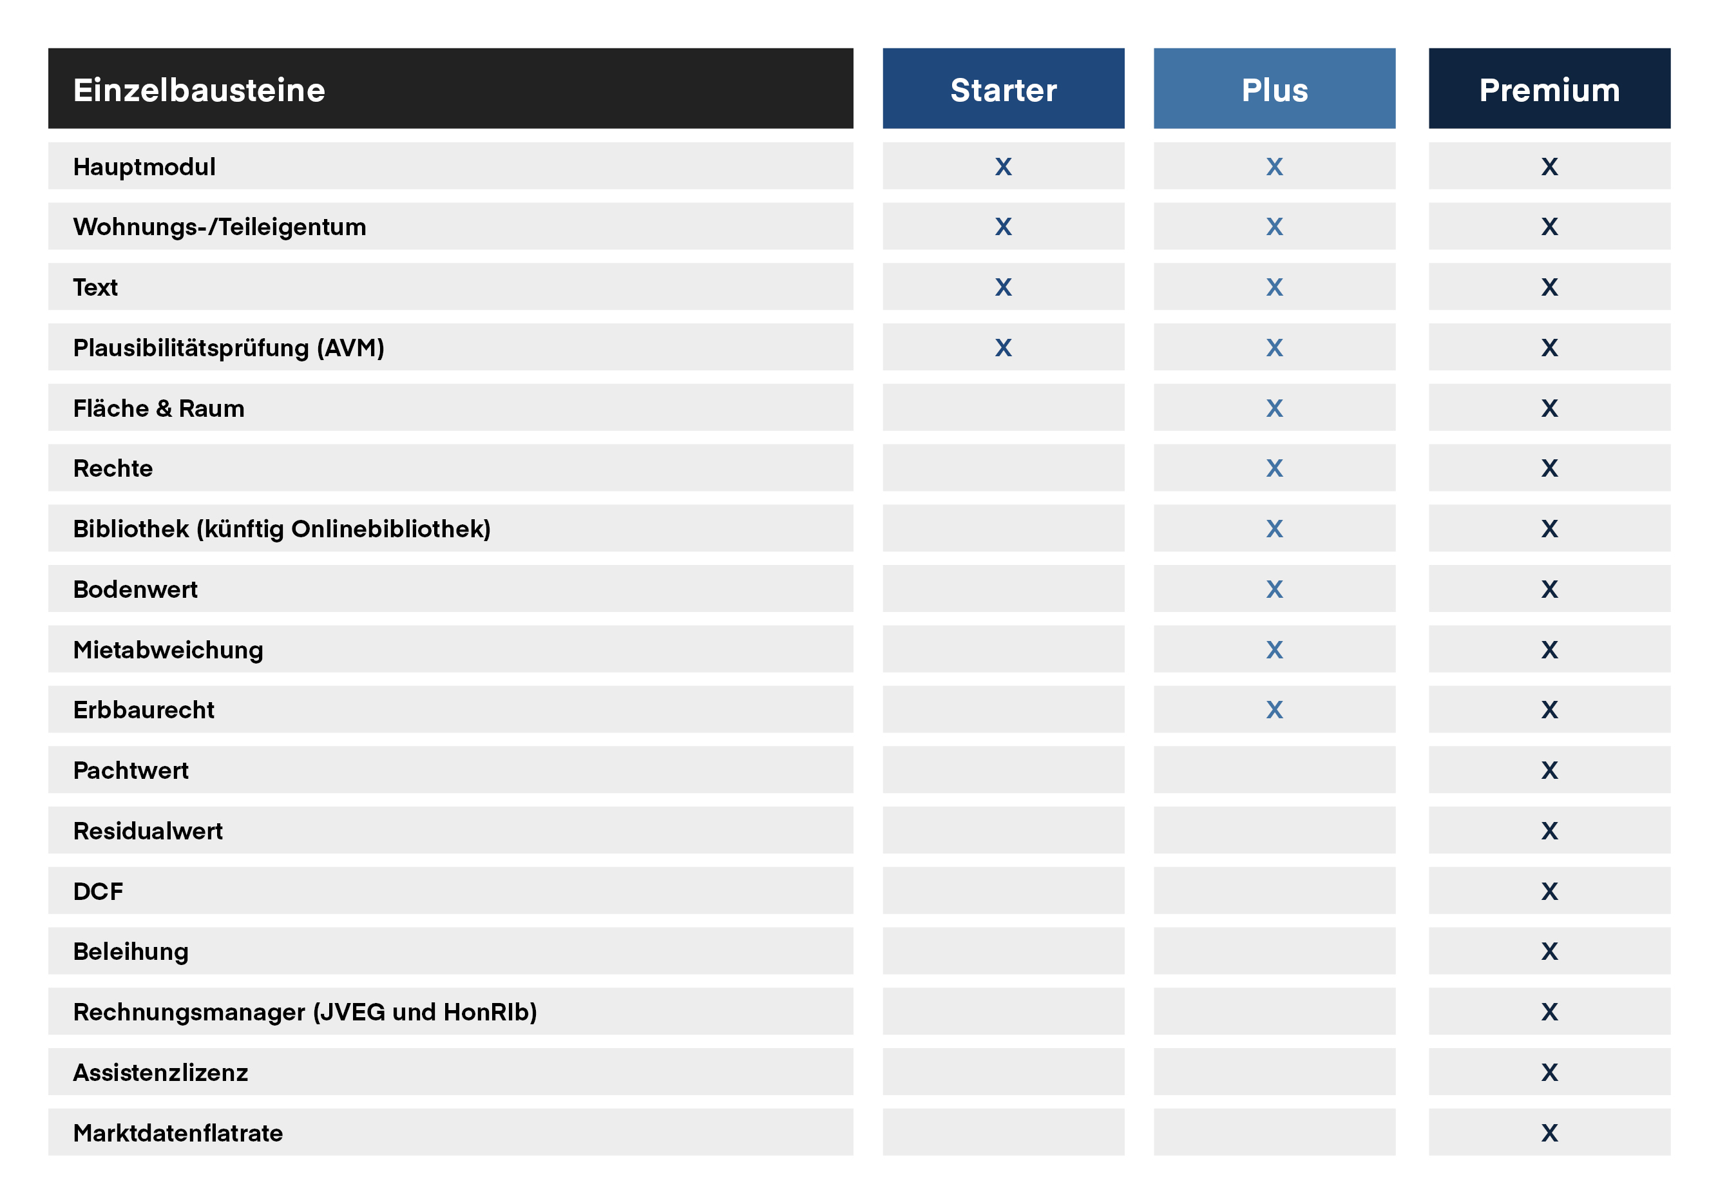Click the Rechnungsmanager (JVEG und HonRIb) label
The height and width of the screenshot is (1204, 1718).
coord(305,1011)
